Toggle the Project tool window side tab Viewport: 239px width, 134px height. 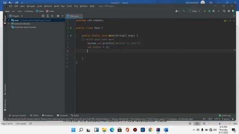pos(5,20)
